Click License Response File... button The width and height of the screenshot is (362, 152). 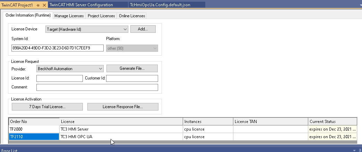tap(123, 107)
